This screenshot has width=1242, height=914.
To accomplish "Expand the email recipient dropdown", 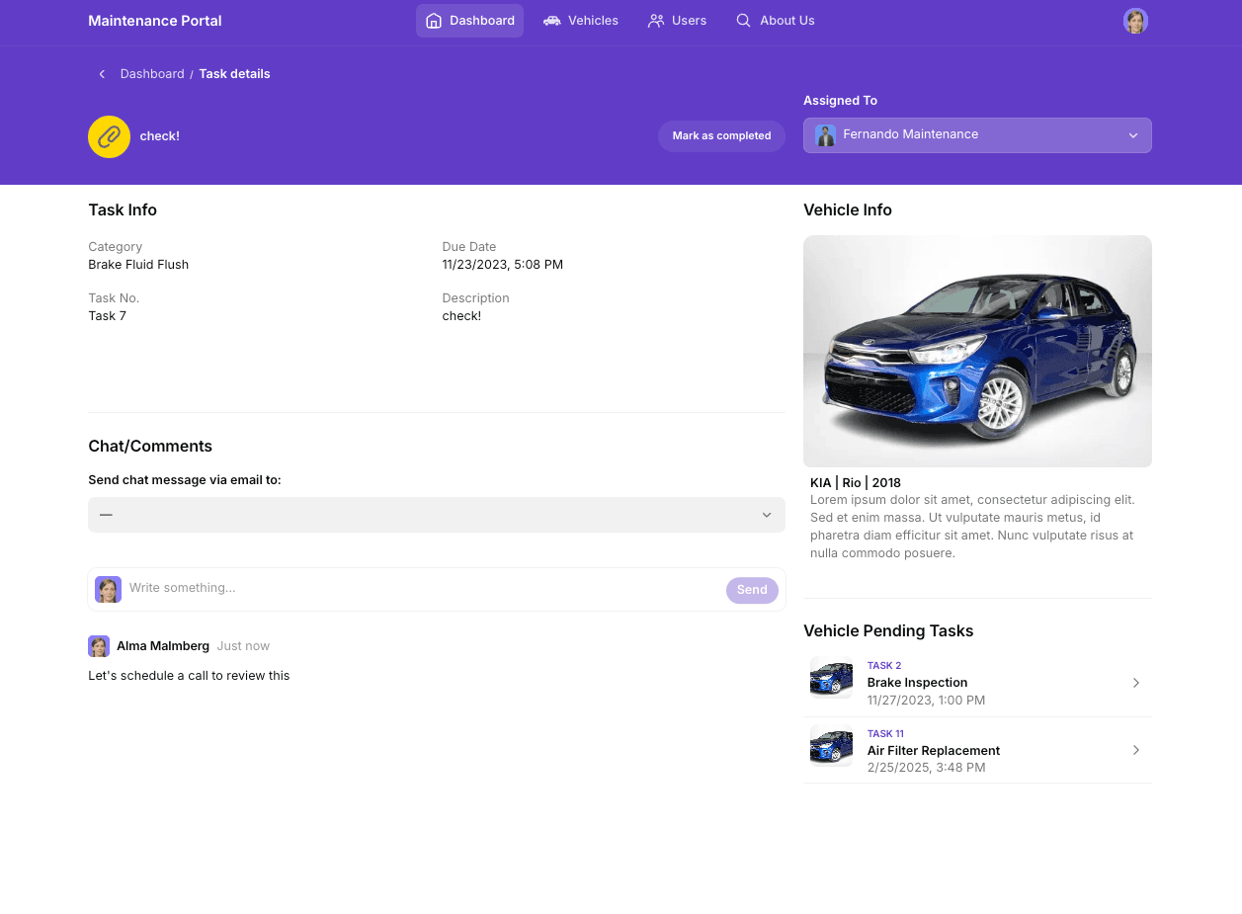I will tap(766, 514).
